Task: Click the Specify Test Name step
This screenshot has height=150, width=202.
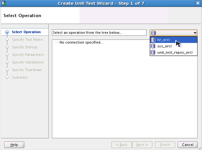Action: pyautogui.click(x=27, y=40)
